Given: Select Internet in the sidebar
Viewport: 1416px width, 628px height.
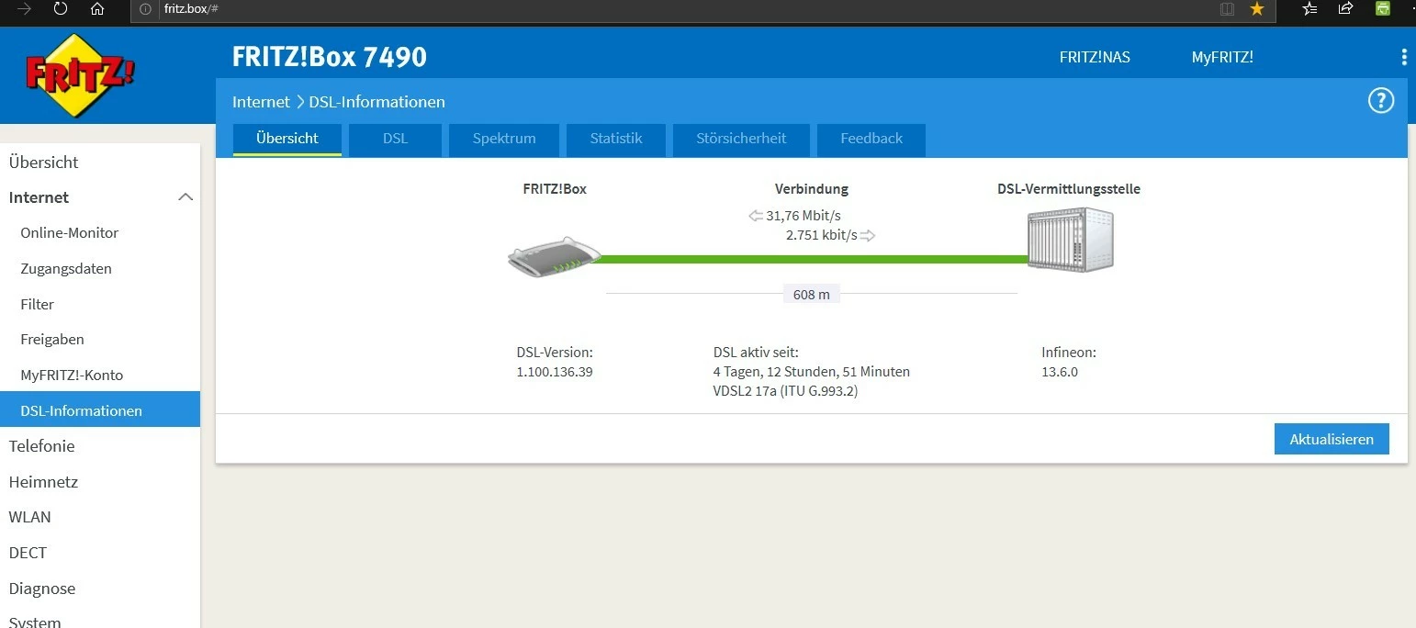Looking at the screenshot, I should tap(39, 197).
